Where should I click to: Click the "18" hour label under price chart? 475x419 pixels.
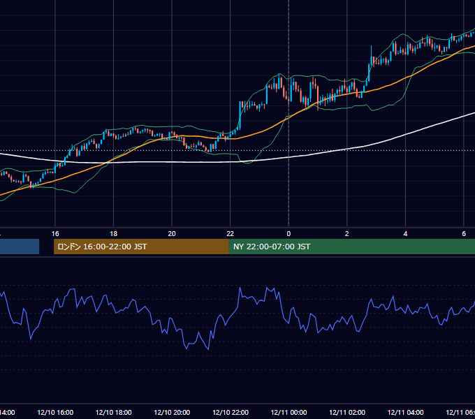(x=114, y=234)
